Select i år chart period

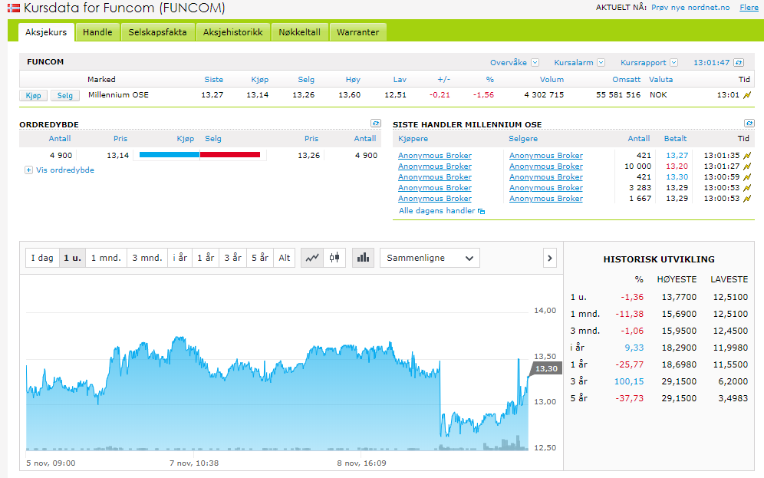coord(179,258)
